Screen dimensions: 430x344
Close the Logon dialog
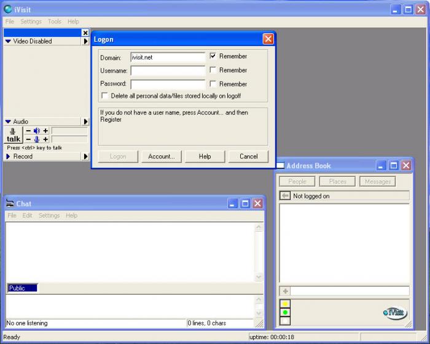[268, 39]
